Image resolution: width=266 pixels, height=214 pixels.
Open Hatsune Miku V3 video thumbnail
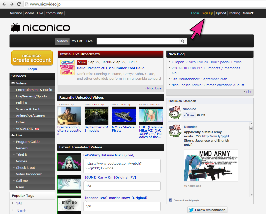click(x=151, y=116)
